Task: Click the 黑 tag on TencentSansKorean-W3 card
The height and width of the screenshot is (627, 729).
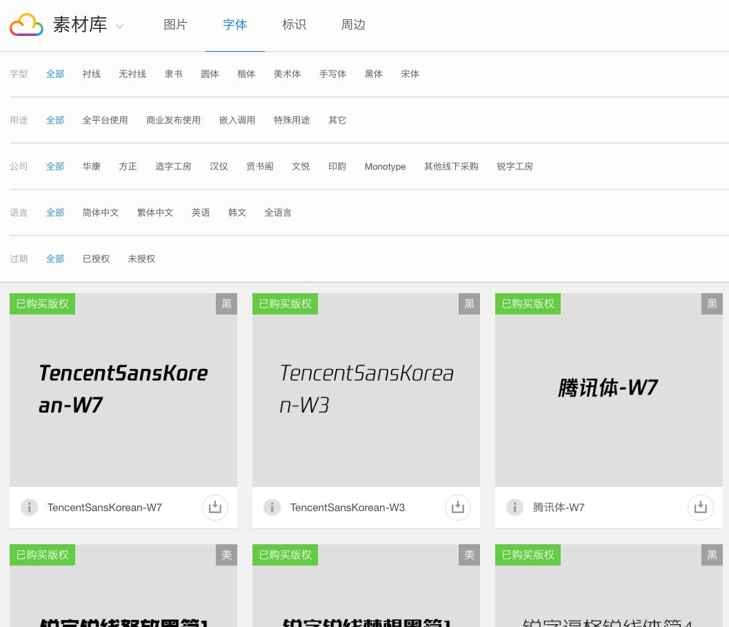Action: (469, 303)
